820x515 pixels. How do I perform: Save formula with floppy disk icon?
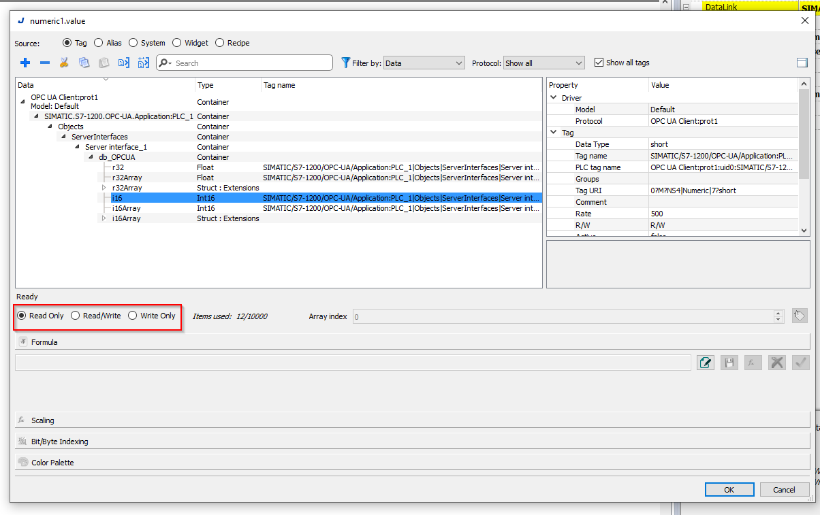click(729, 363)
